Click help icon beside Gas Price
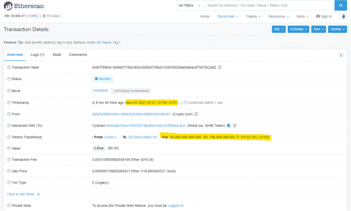Viewport: 351px width, 211px height. point(8,171)
